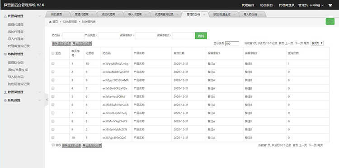
Task: Click the 产品类型 input field
Action: tap(109, 35)
